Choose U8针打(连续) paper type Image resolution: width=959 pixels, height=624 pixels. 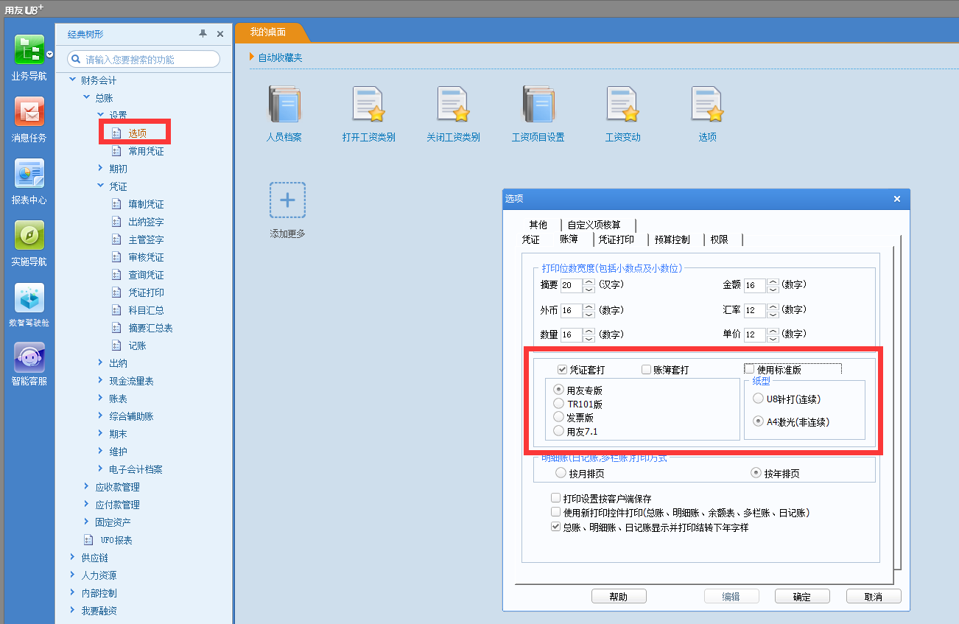[x=759, y=399]
